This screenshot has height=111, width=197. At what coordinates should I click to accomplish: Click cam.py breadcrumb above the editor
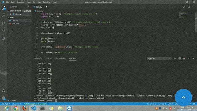[40, 11]
